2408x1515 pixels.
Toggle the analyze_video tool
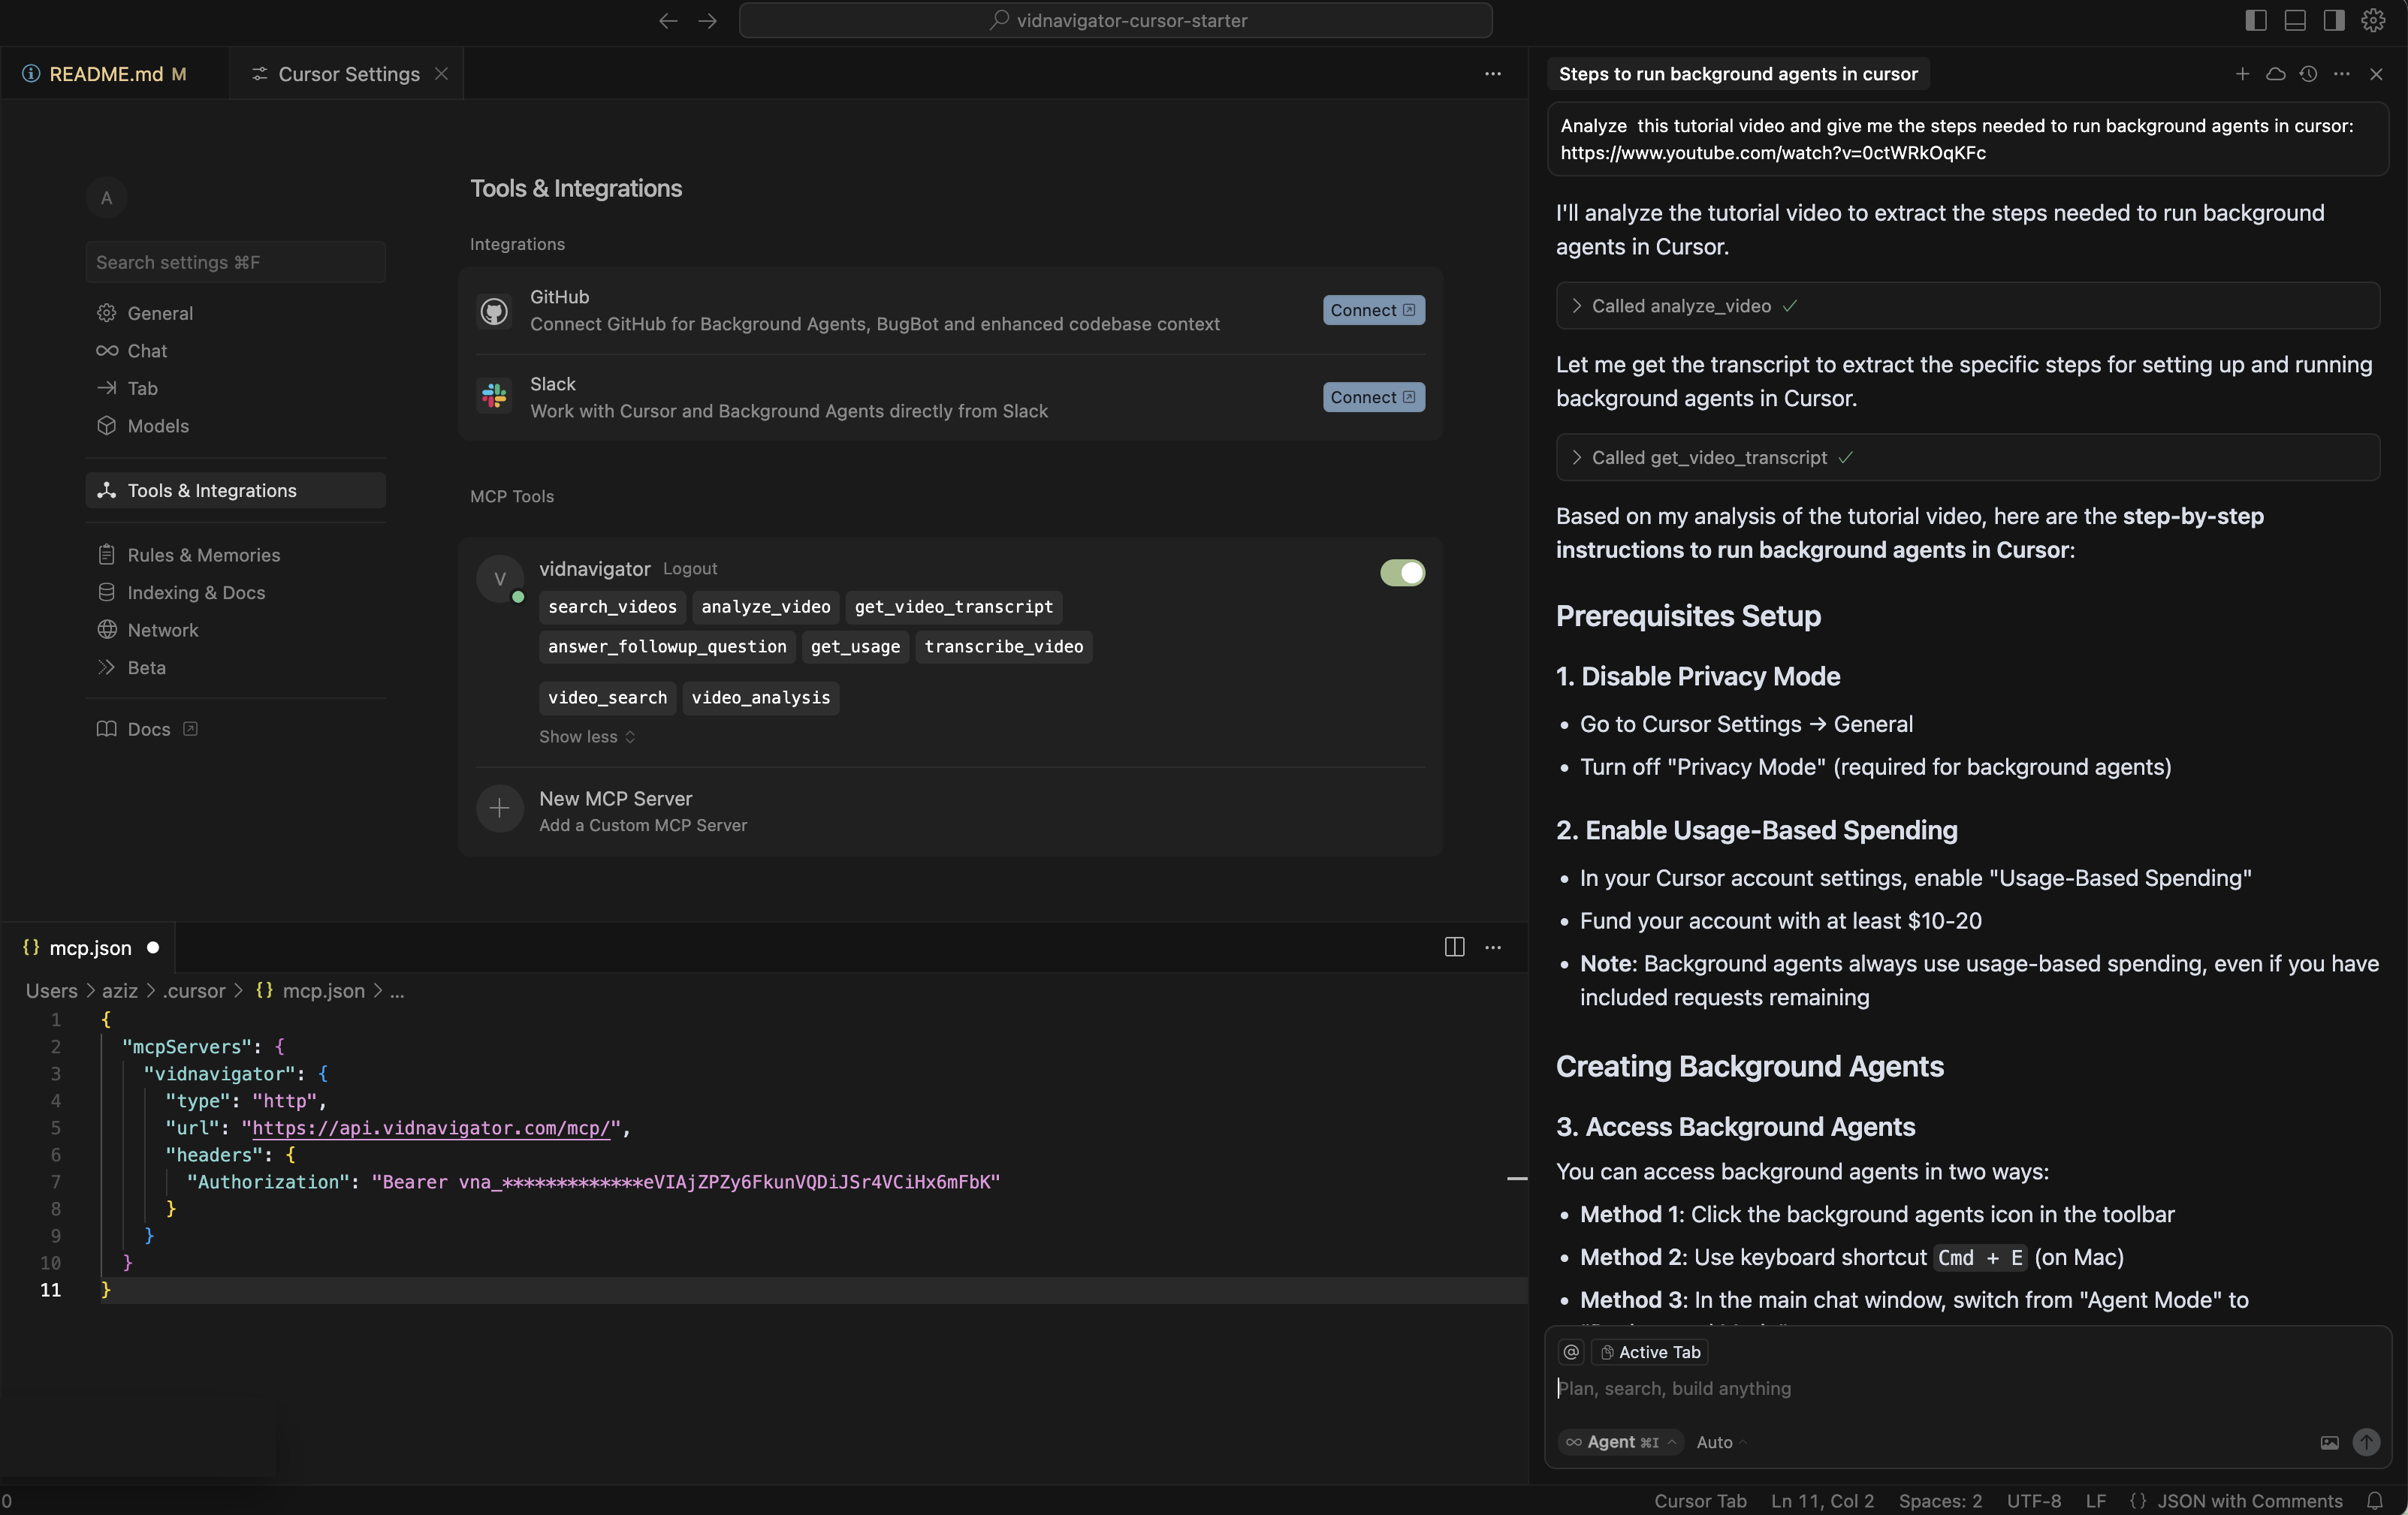(x=765, y=607)
